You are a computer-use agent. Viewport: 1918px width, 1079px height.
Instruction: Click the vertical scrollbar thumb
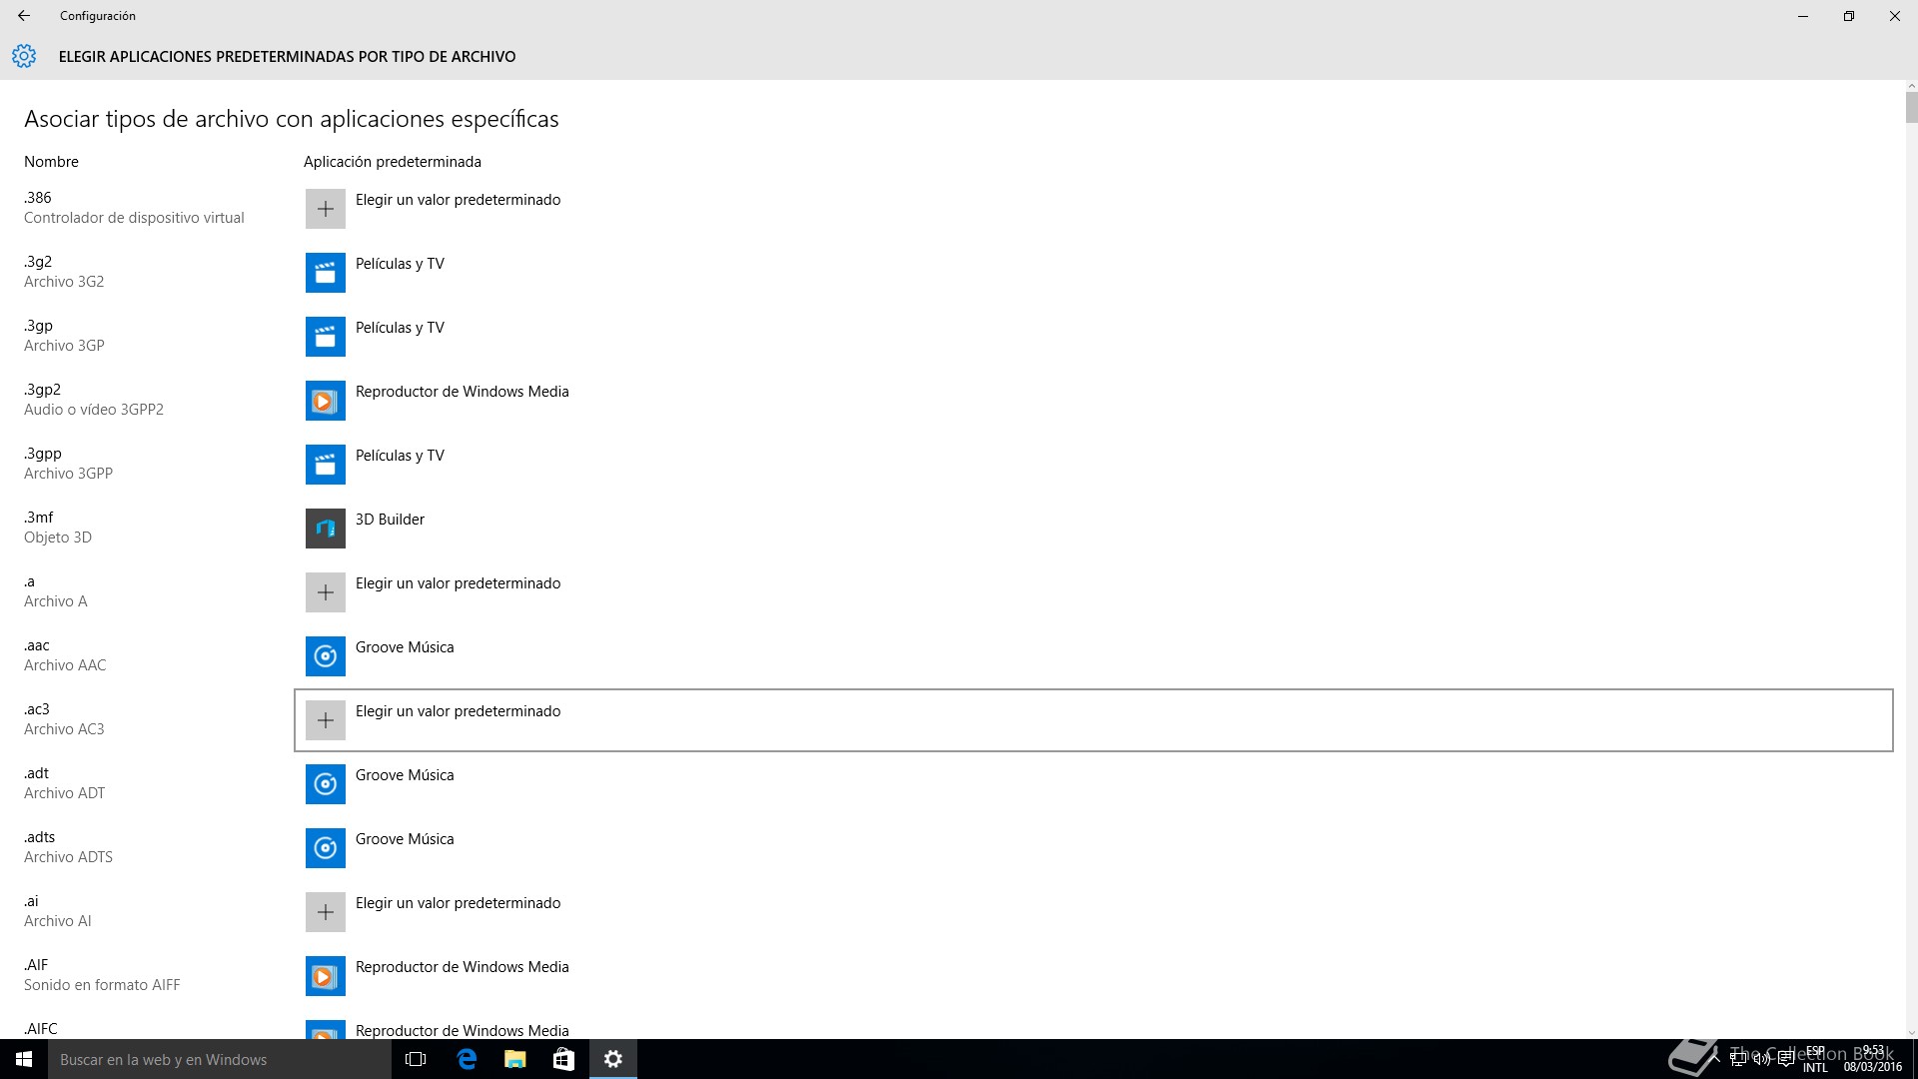(1911, 107)
